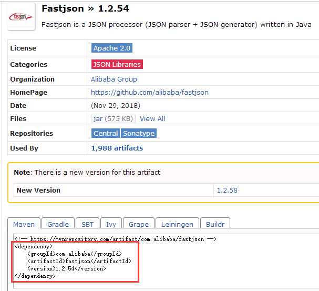Viewport: 319px width, 291px height.
Task: Click the Date row label
Action: [18, 105]
